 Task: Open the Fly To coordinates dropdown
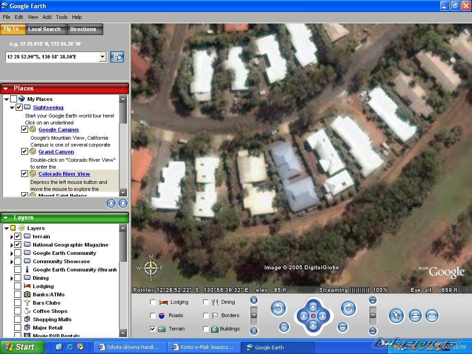(103, 57)
